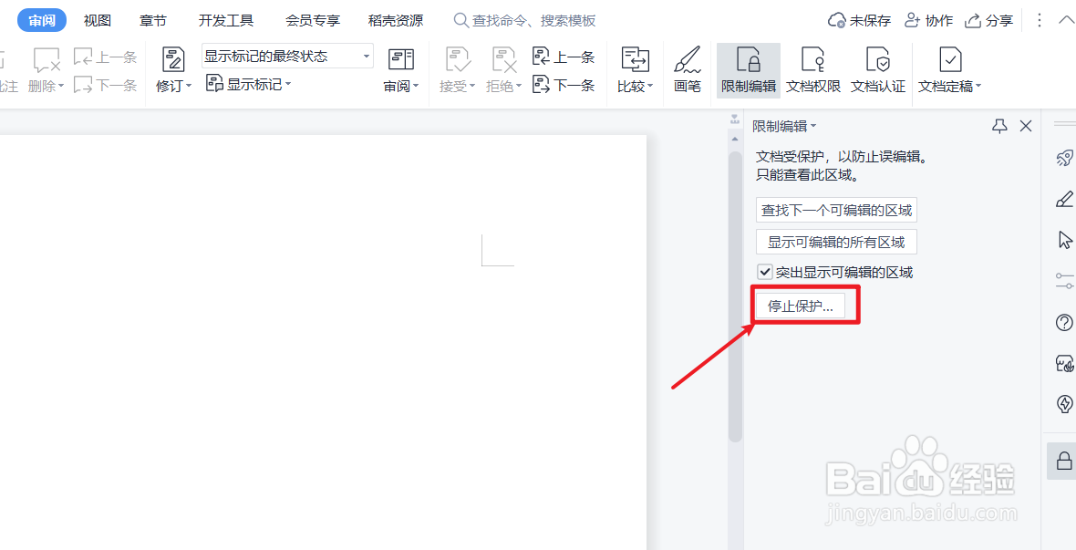
Task: Switch to the 审阅 ribbon tab
Action: pos(41,21)
